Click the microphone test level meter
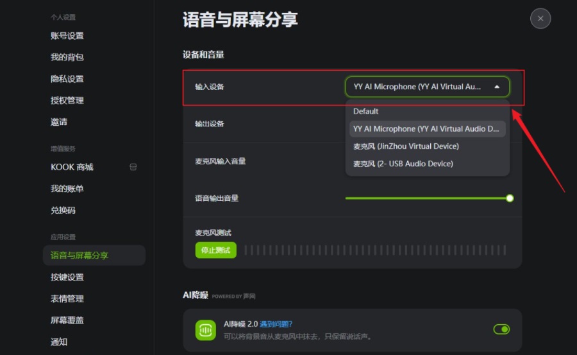Screen dimensions: 577x355 coord(375,250)
